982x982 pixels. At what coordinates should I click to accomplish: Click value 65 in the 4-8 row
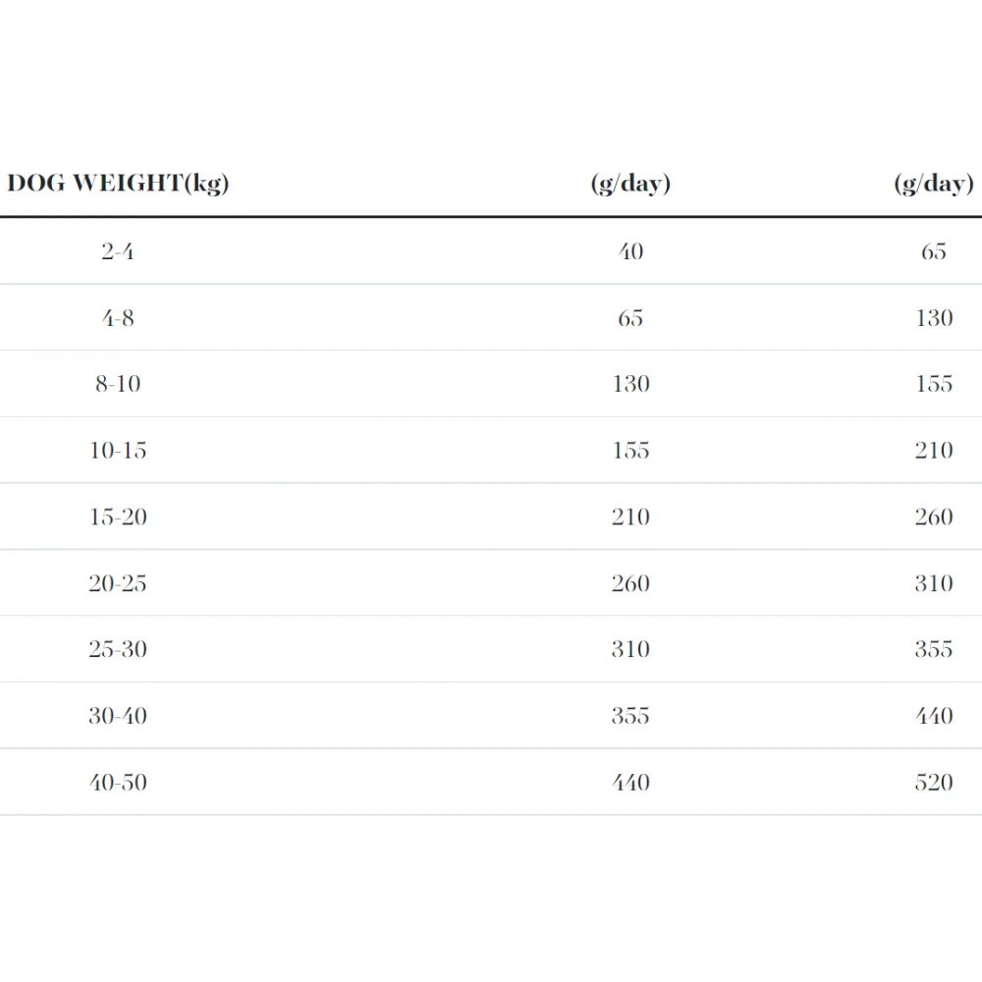(x=630, y=318)
